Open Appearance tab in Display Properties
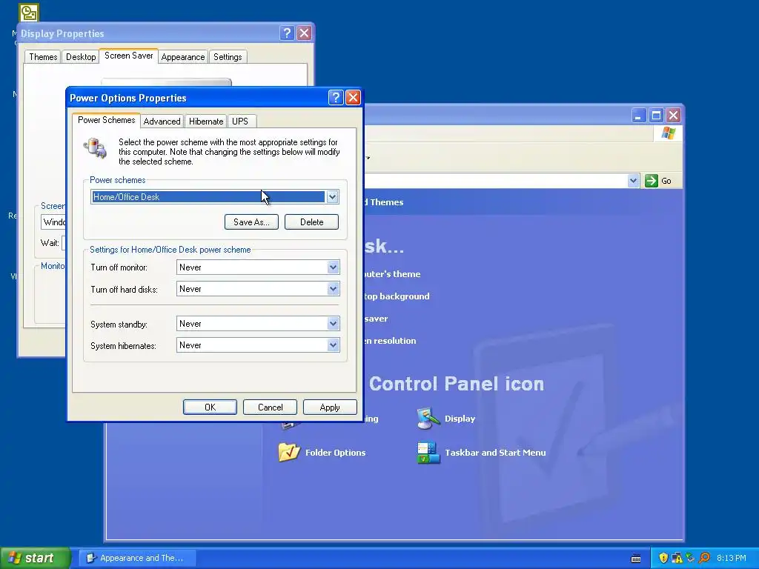The width and height of the screenshot is (759, 569). tap(183, 57)
